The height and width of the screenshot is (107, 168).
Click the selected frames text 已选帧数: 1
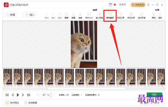[x=77, y=95]
